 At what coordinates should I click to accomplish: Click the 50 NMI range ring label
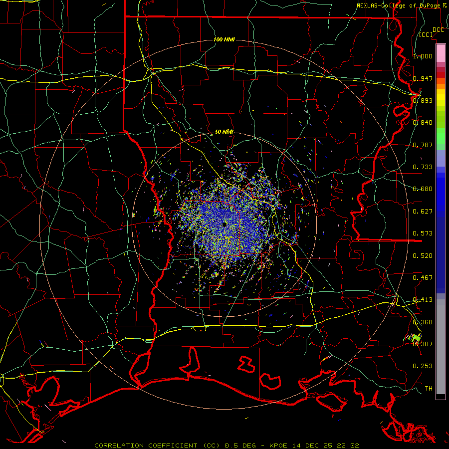224,132
